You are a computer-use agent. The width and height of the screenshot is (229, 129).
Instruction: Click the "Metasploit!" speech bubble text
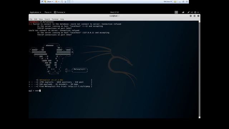(x=79, y=69)
